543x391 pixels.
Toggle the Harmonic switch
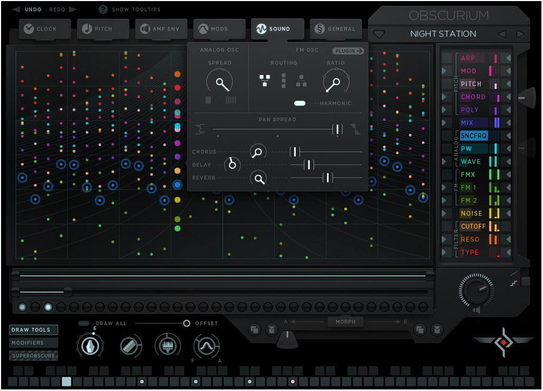pyautogui.click(x=300, y=103)
